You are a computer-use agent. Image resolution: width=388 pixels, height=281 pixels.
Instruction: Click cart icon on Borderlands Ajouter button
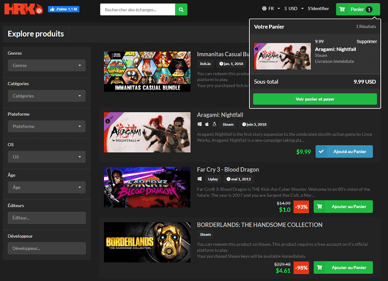(320, 268)
